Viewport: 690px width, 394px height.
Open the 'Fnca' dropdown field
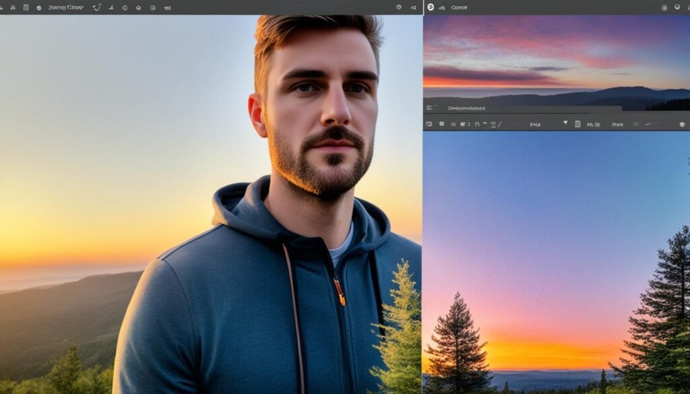click(x=535, y=124)
